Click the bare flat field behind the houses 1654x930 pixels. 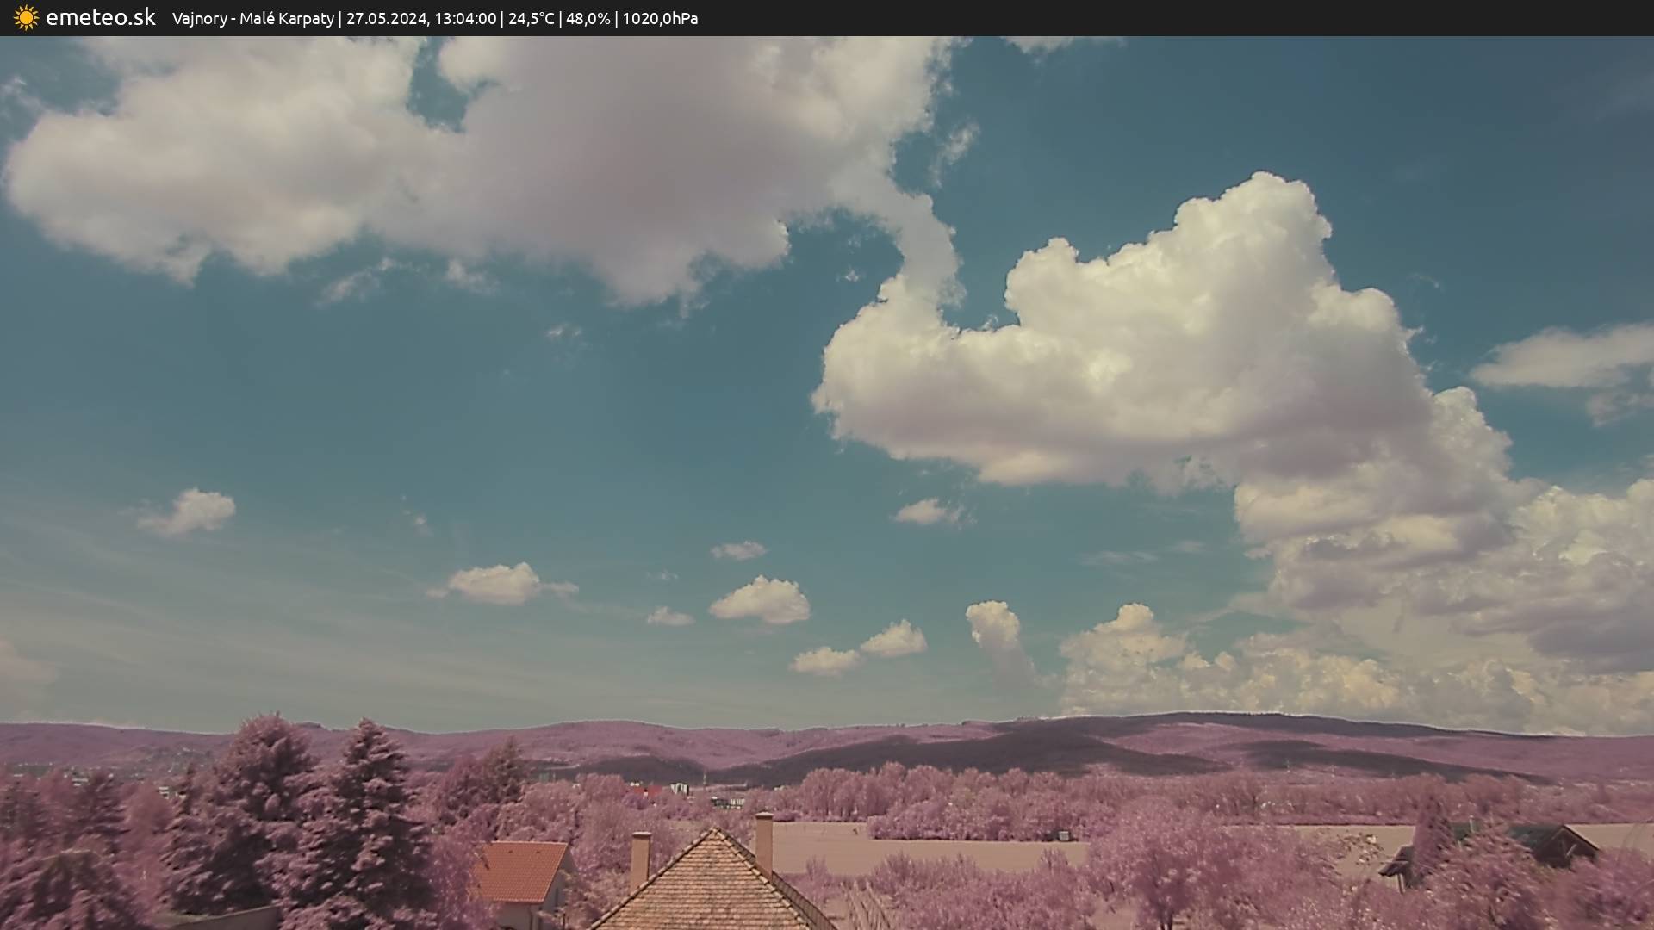[x=948, y=852]
